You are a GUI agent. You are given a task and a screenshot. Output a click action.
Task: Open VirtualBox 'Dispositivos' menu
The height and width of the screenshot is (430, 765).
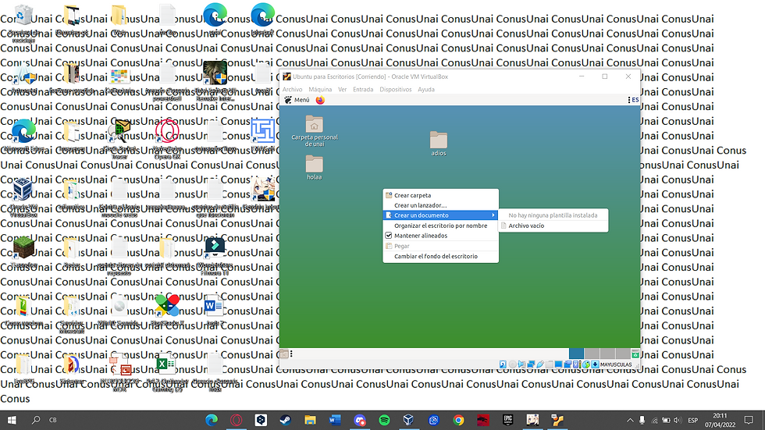(x=396, y=89)
